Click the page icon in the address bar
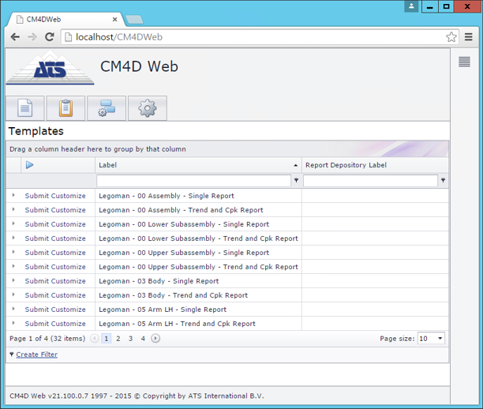Screen dimensions: 483x409 pos(68,37)
